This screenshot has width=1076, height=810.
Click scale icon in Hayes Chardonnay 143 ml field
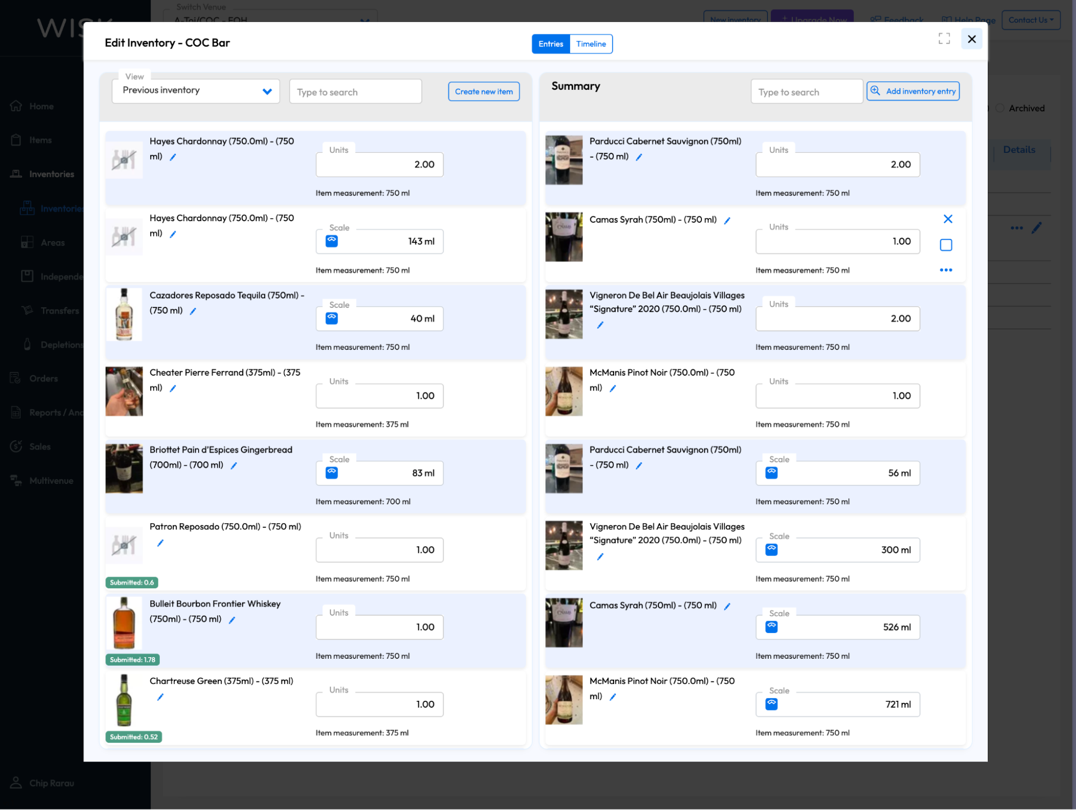click(332, 241)
